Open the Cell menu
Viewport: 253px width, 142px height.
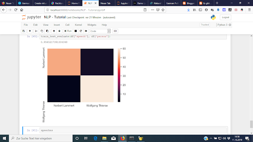point(67,25)
